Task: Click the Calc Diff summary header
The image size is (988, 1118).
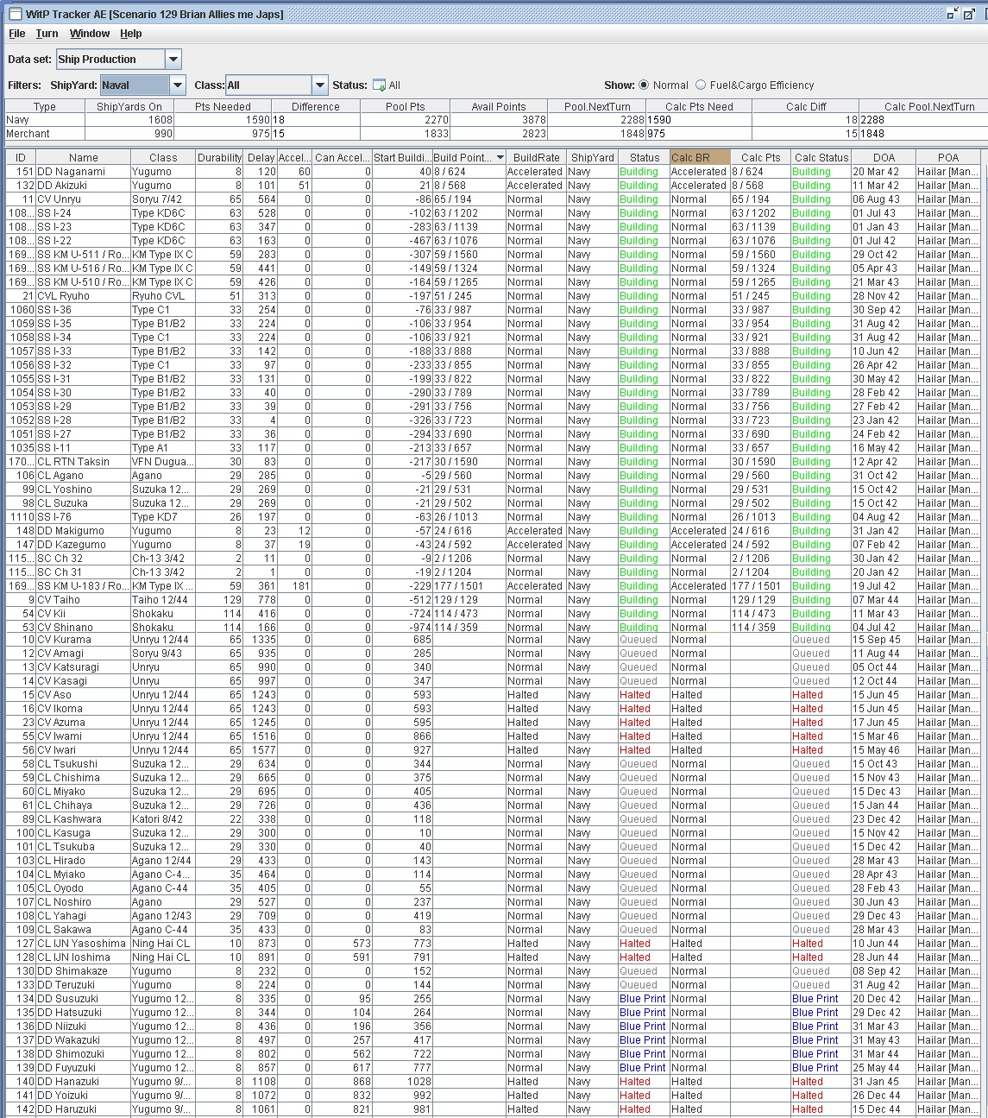Action: click(806, 107)
